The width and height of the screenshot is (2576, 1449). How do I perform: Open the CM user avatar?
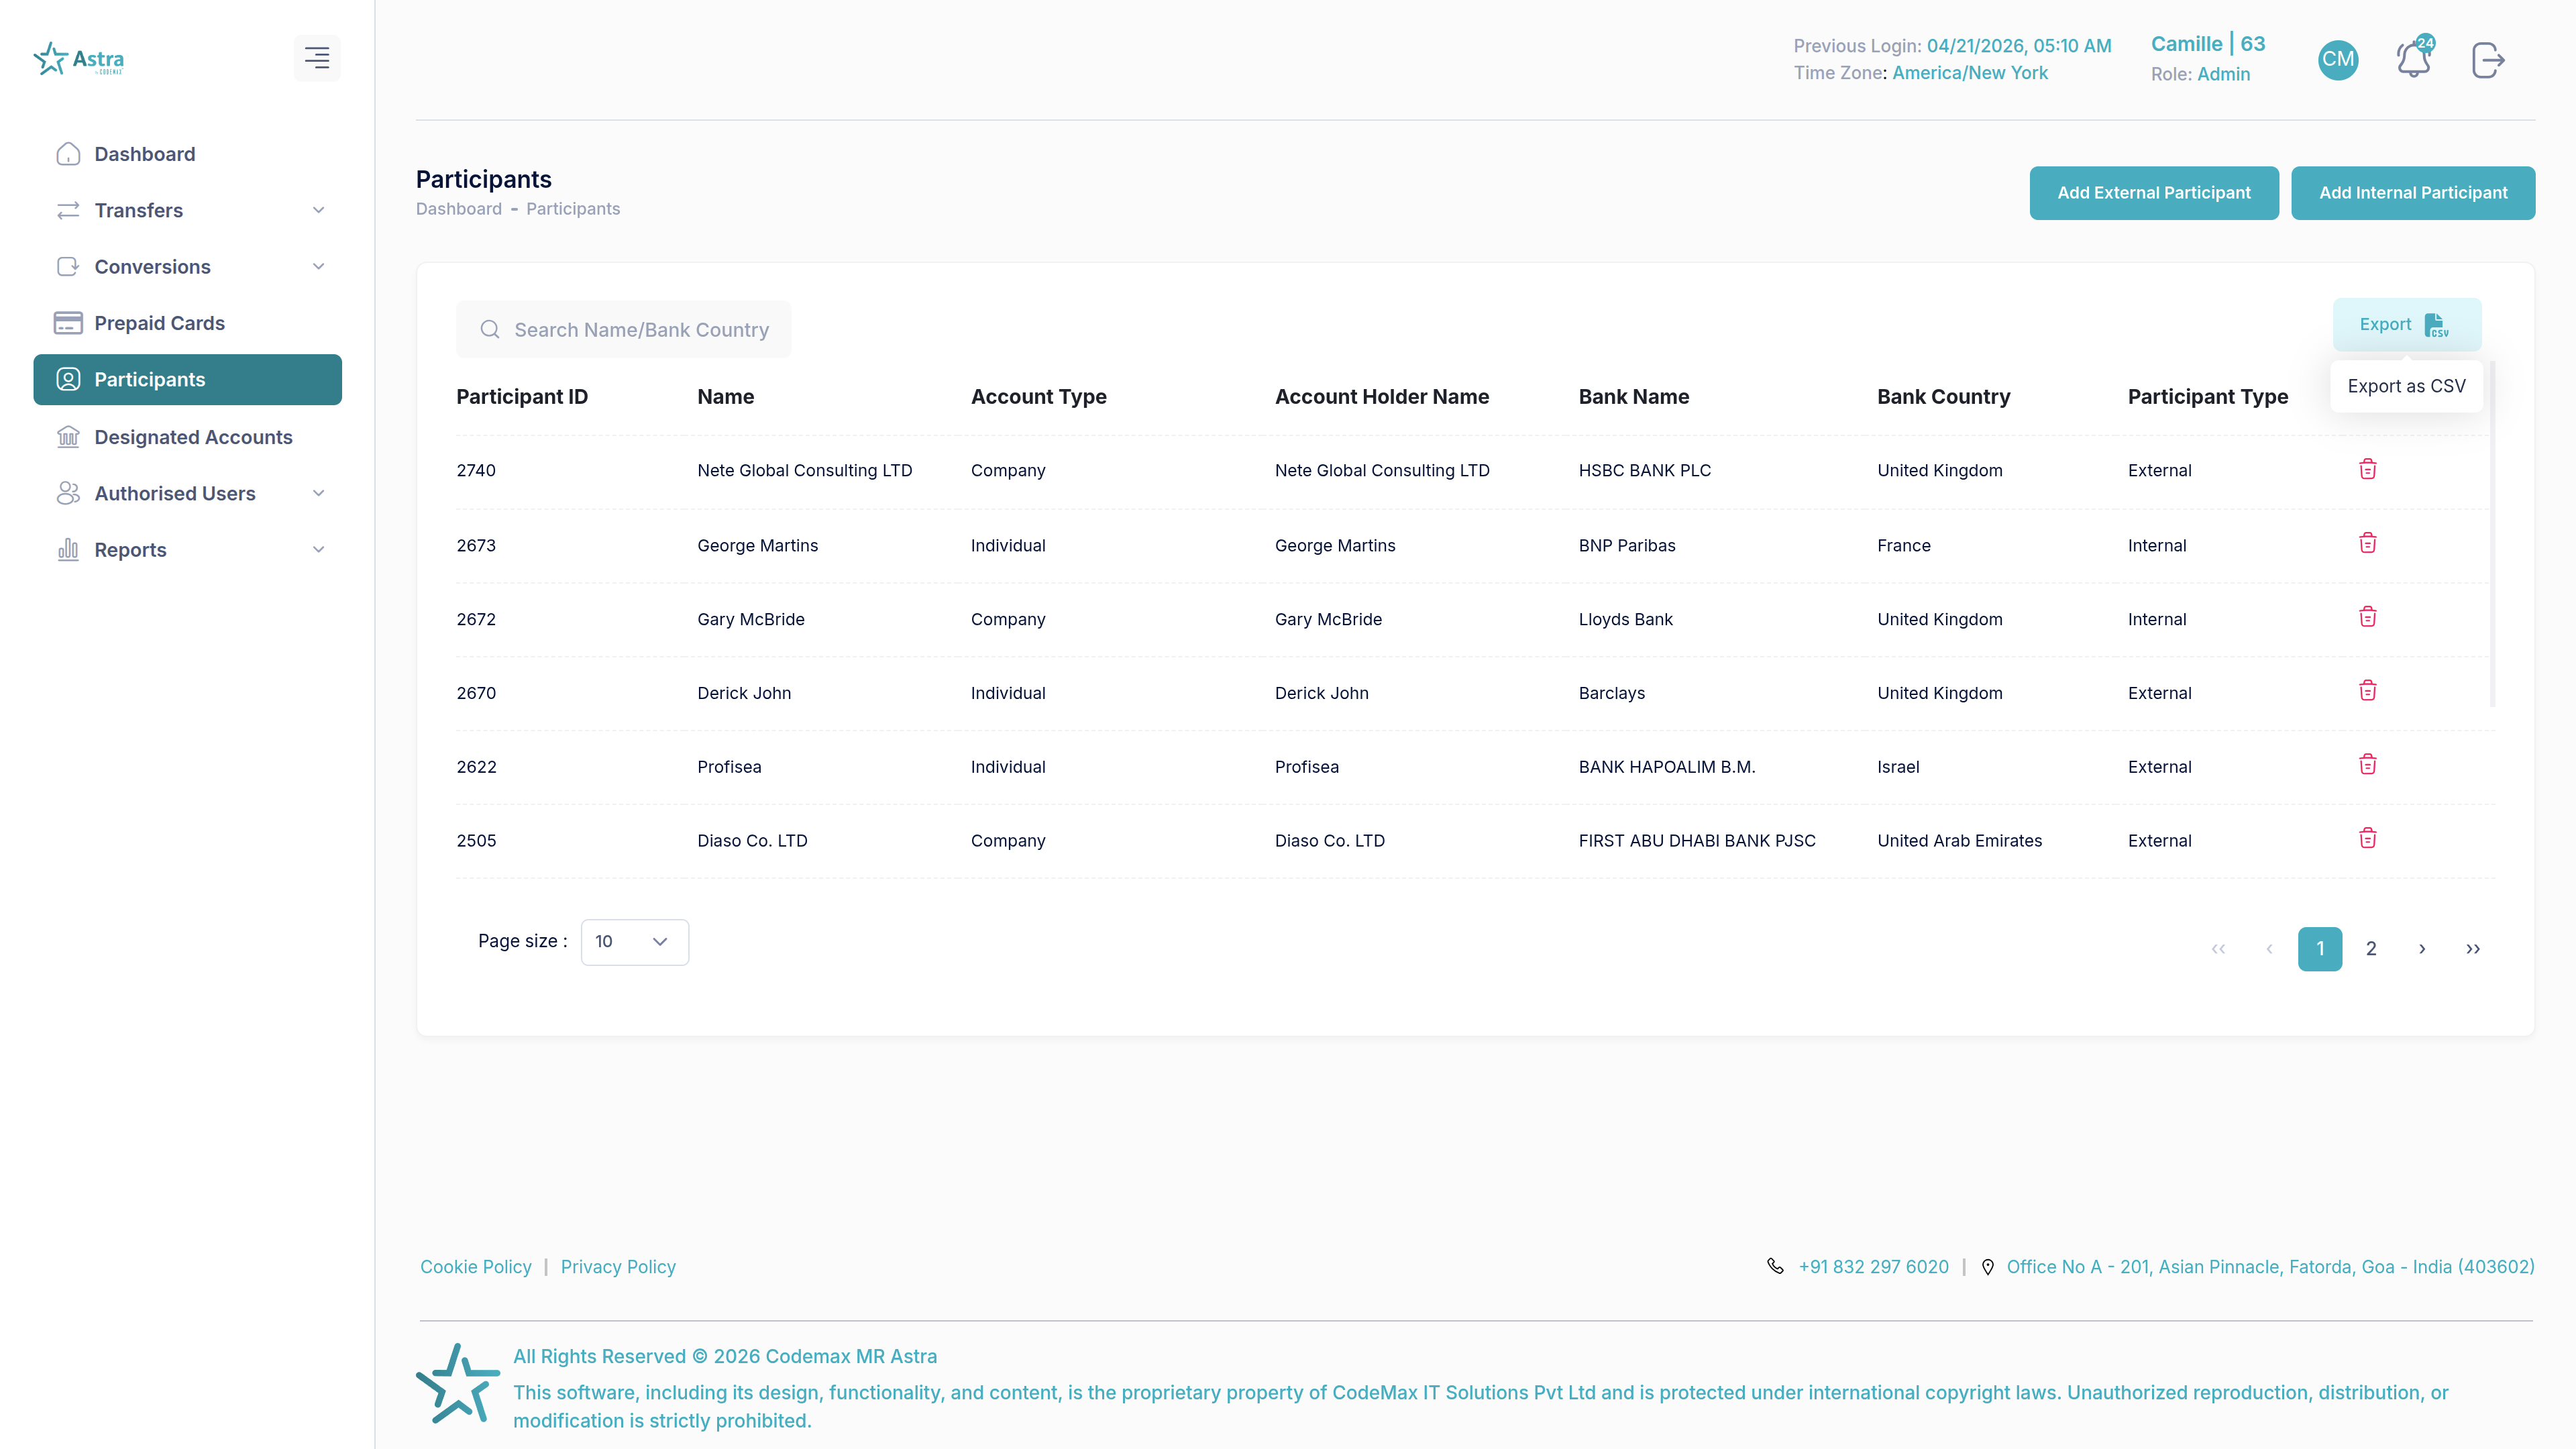(x=2338, y=59)
